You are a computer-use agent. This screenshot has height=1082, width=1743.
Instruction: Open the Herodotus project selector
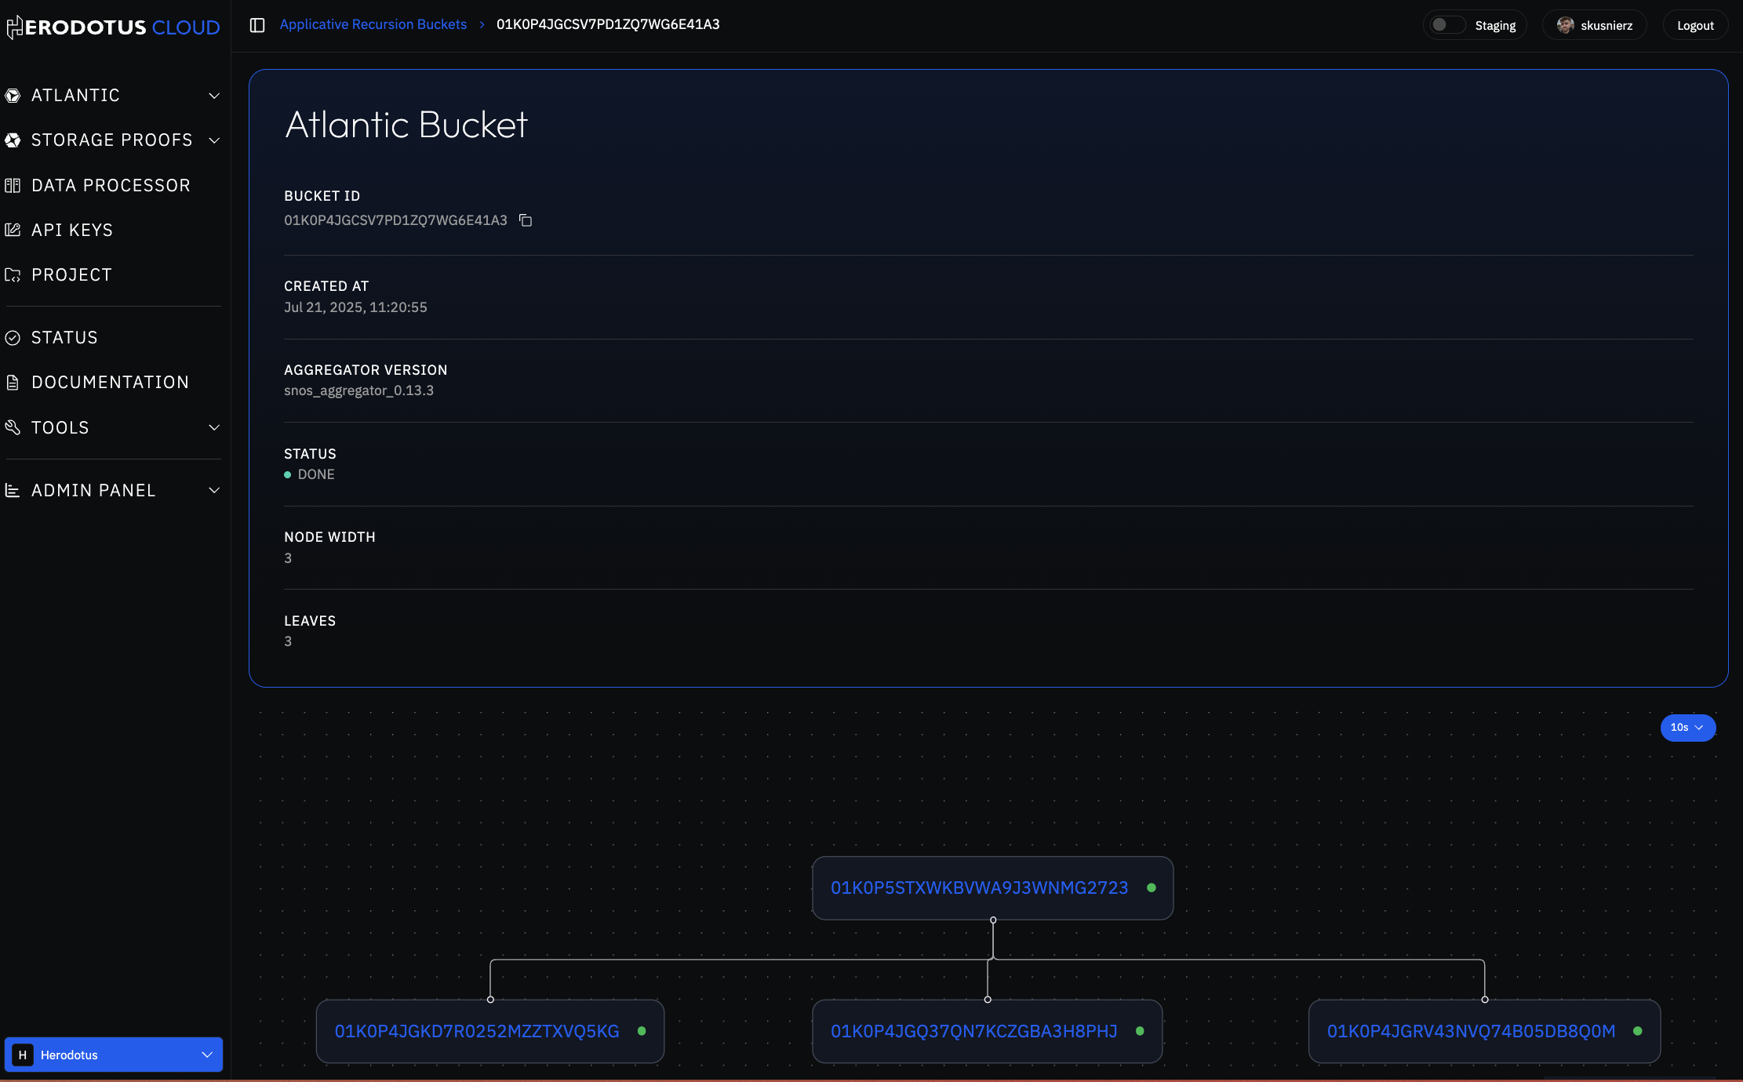pyautogui.click(x=114, y=1055)
